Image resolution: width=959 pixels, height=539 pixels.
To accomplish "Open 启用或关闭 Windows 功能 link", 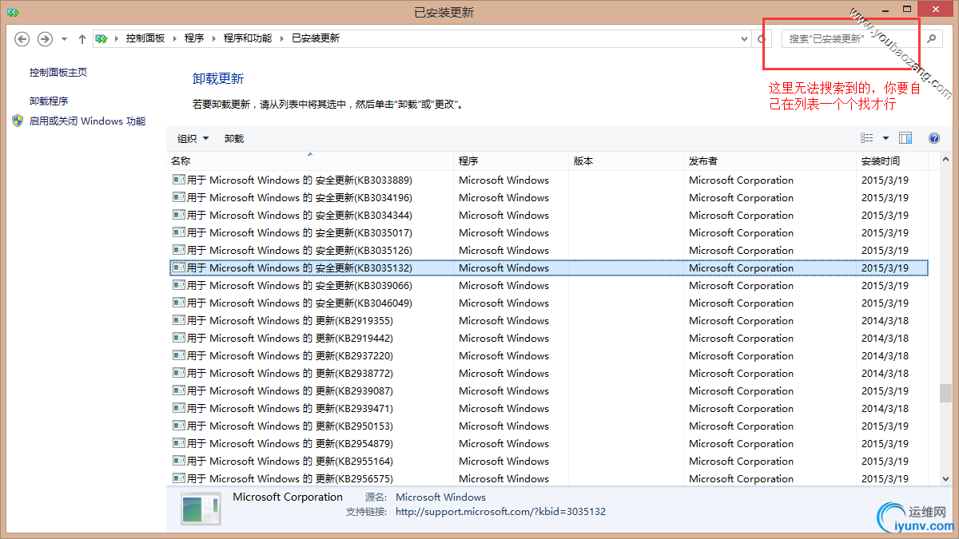I will click(87, 121).
